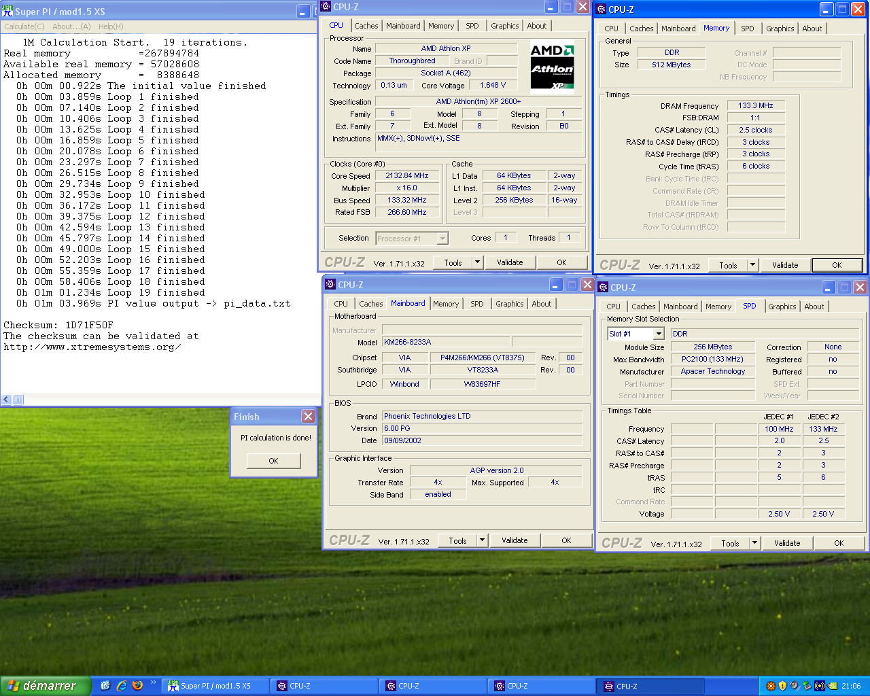The image size is (870, 696).
Task: Expand Tools dropdown arrow in SPD window
Action: coord(754,543)
